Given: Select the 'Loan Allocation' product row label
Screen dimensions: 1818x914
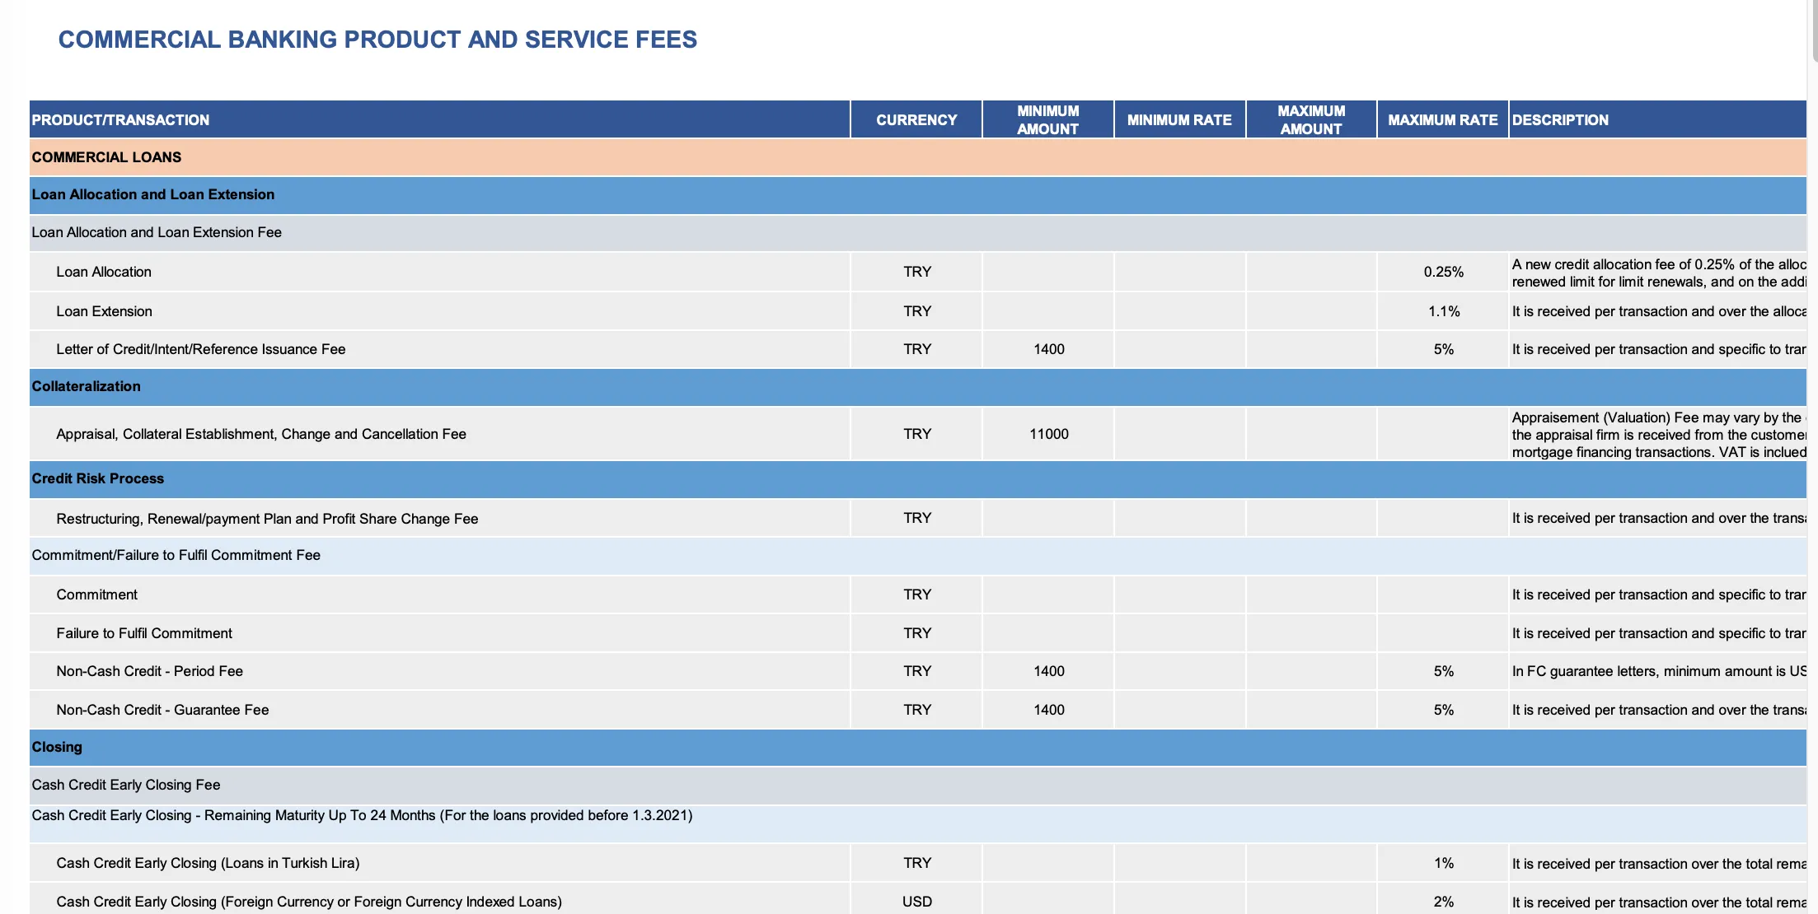Looking at the screenshot, I should click(x=104, y=272).
